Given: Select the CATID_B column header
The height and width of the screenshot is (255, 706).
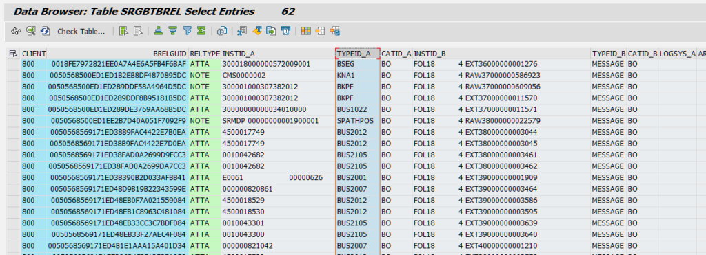Looking at the screenshot, I should pyautogui.click(x=643, y=54).
